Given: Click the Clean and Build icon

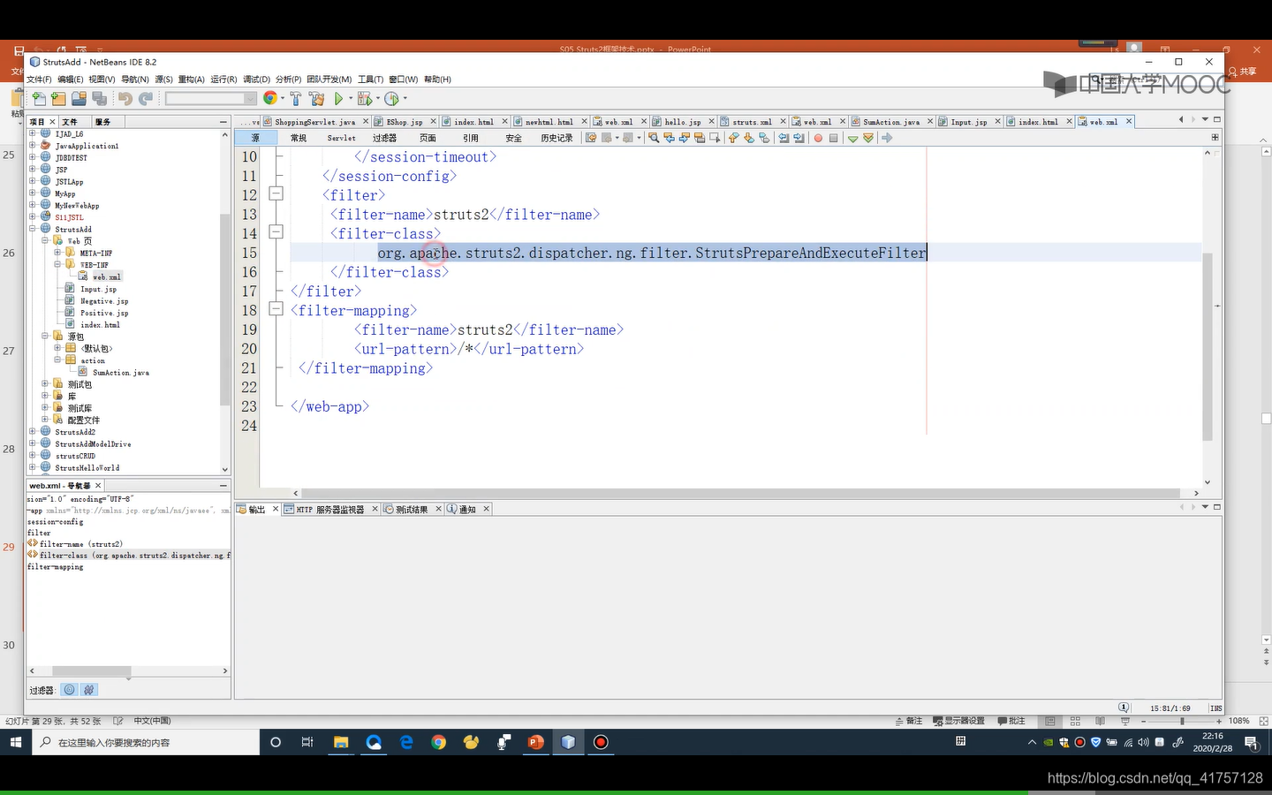Looking at the screenshot, I should pyautogui.click(x=316, y=99).
